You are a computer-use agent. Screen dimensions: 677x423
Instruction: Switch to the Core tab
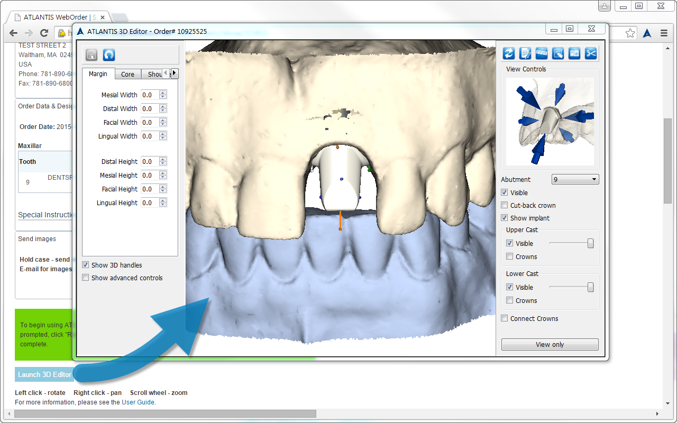tap(127, 74)
